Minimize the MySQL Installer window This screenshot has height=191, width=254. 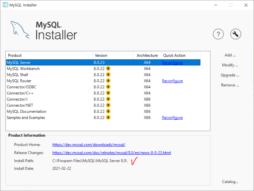pyautogui.click(x=216, y=5)
